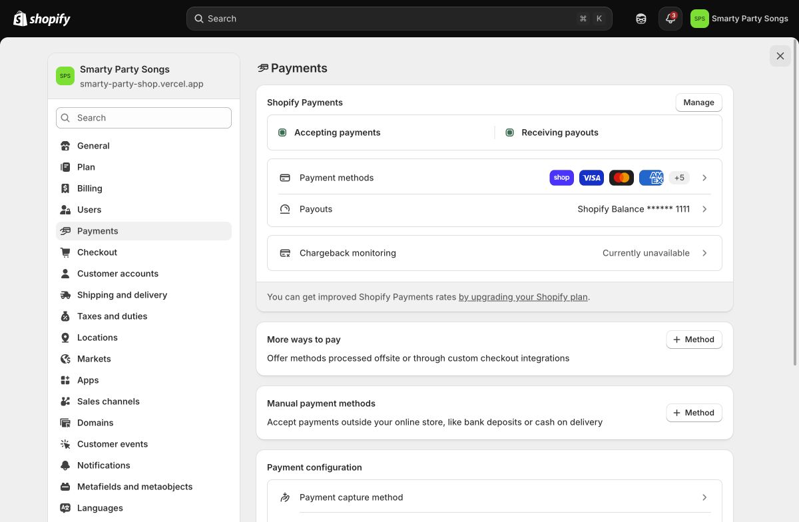Click the Languages icon in sidebar

click(x=65, y=508)
